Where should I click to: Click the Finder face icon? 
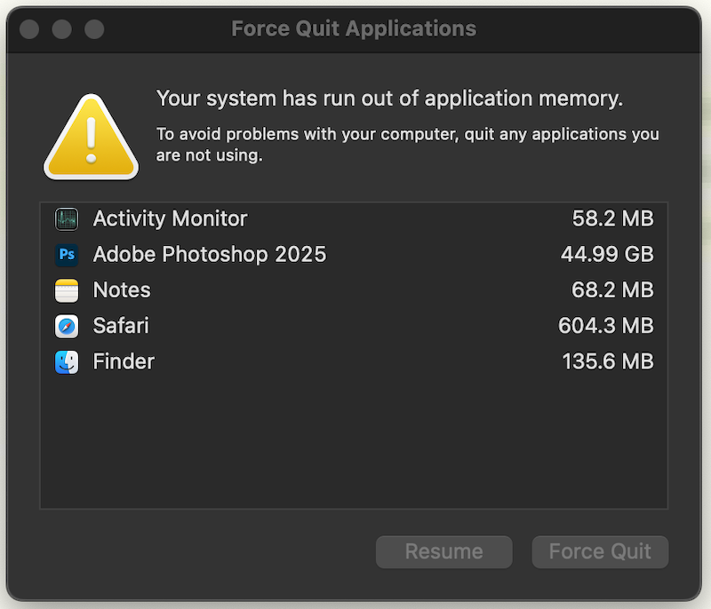tap(67, 361)
